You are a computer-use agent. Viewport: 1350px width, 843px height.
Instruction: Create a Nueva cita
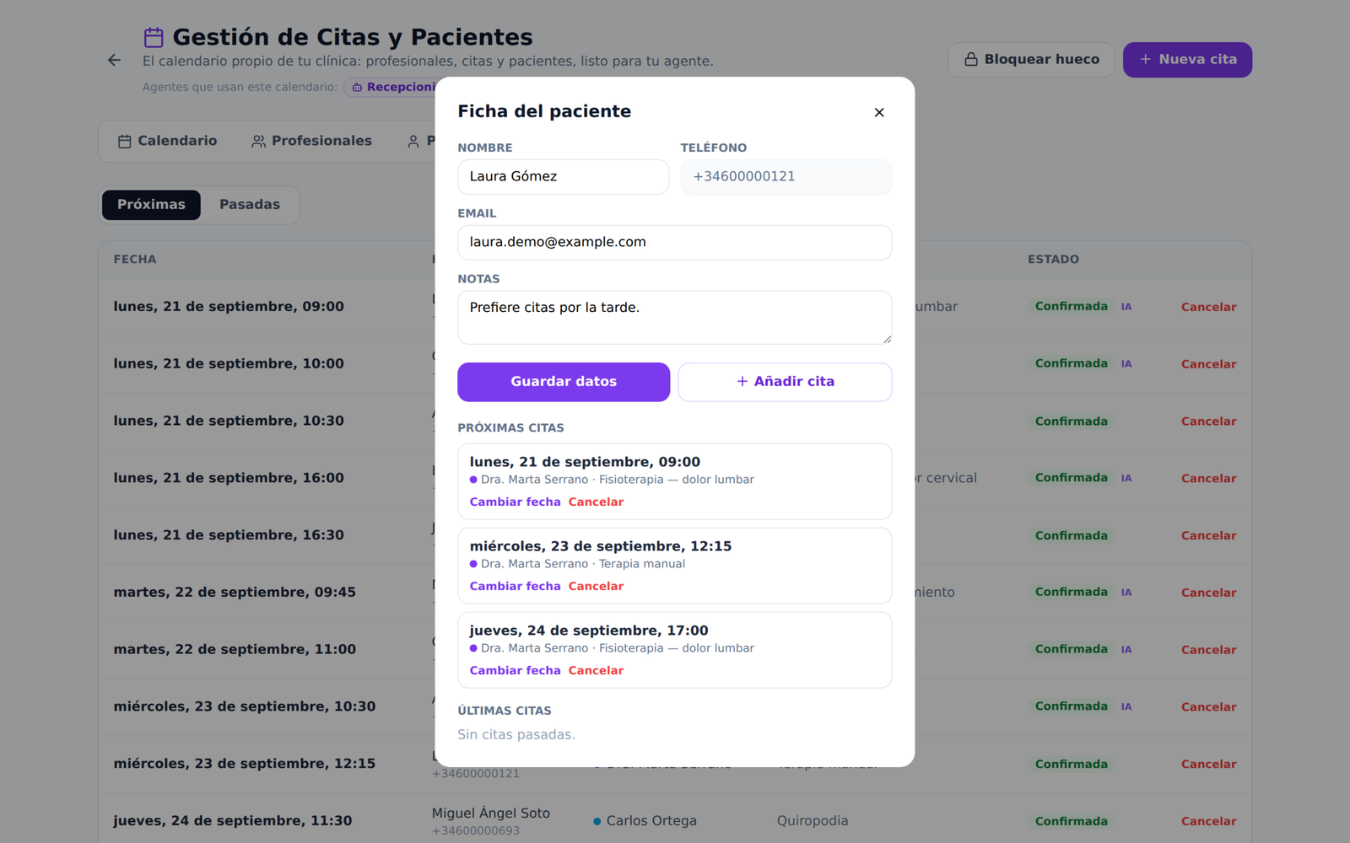[1187, 60]
